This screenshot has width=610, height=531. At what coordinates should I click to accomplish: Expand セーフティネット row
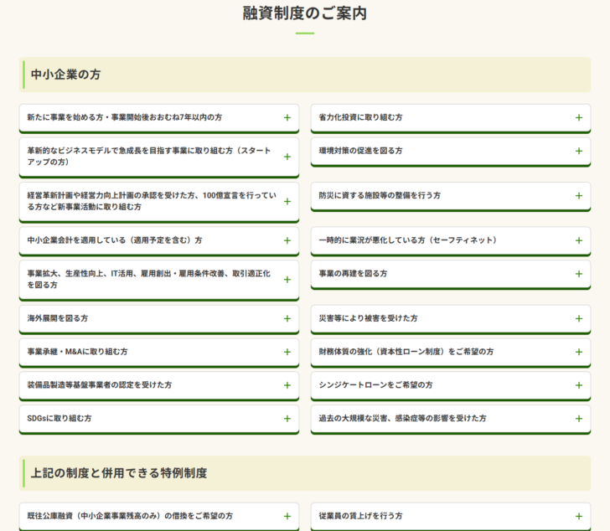[451, 241]
